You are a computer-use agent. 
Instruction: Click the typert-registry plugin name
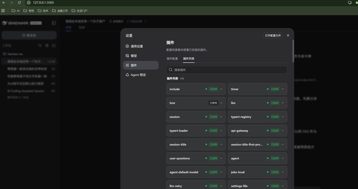241,117
